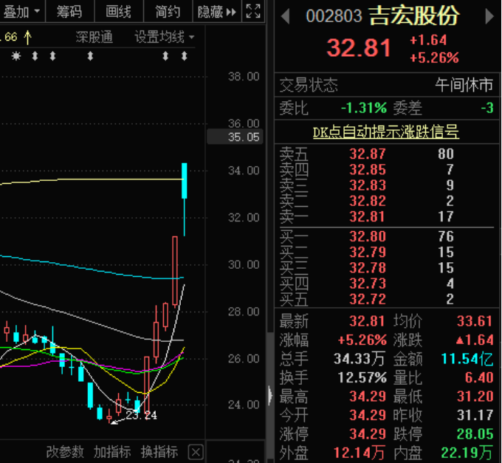Close the indicator panel X box
Image resolution: width=502 pixels, height=463 pixels.
[196, 453]
